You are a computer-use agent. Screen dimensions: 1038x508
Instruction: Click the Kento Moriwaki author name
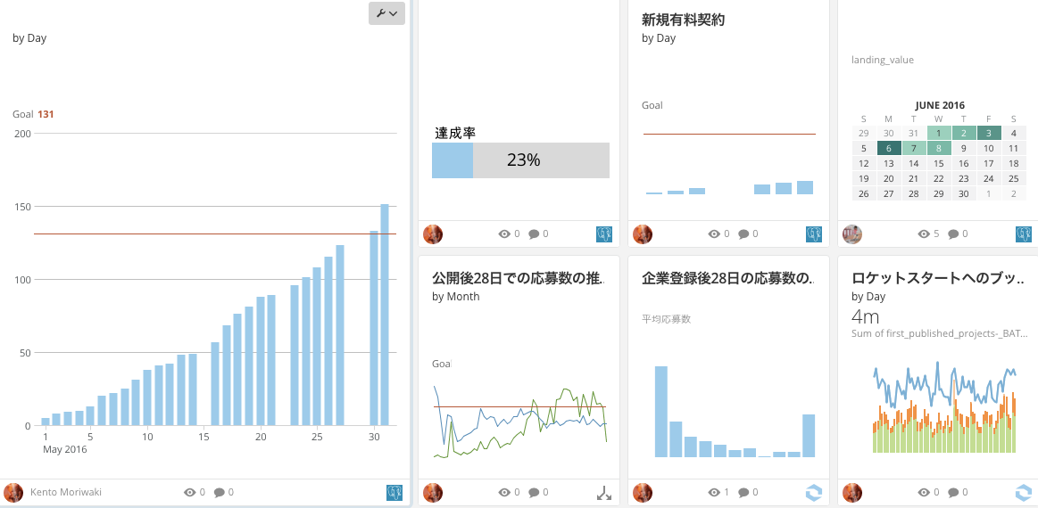point(68,492)
